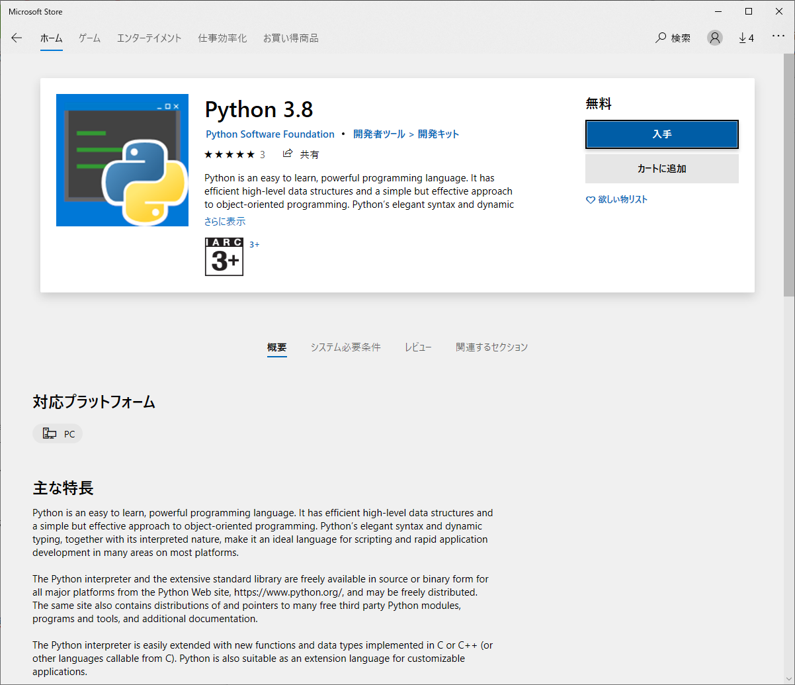Click the heart icon next to 欲しい物リスト
Viewport: 795px width, 685px height.
point(591,199)
